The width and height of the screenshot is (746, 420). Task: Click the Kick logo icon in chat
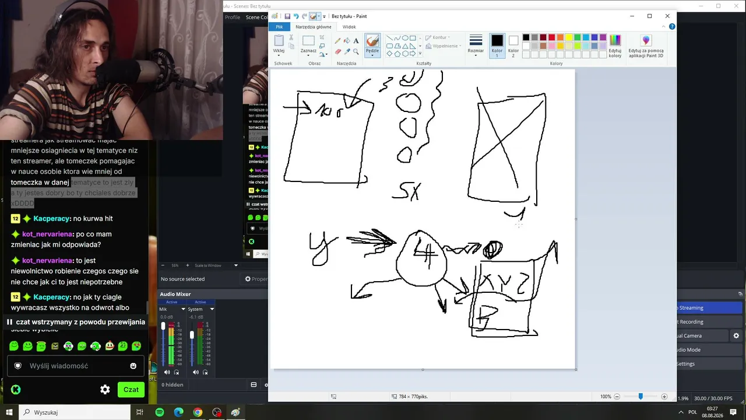coord(16,390)
